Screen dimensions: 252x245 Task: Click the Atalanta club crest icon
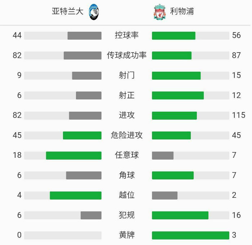pos(94,12)
